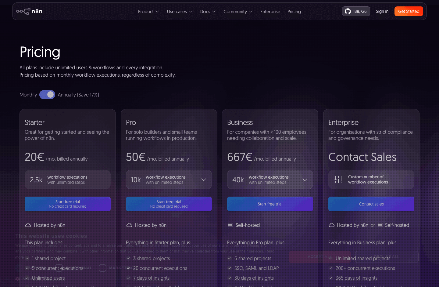
Task: Open the Business 40k workflow executions dropdown
Action: pyautogui.click(x=270, y=180)
